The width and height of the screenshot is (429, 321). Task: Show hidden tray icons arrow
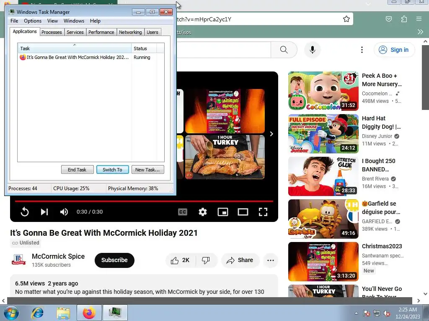[356, 313]
